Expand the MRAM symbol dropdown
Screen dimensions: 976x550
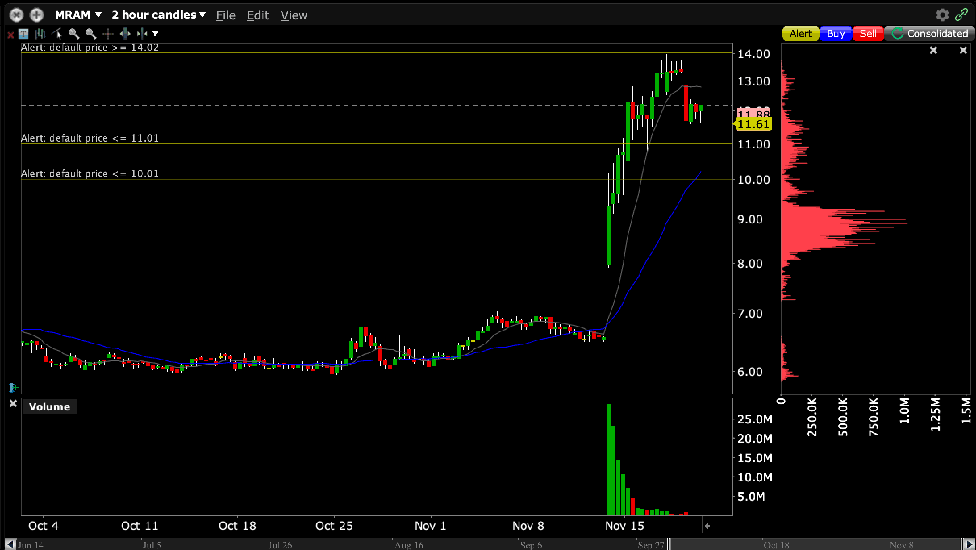coord(98,15)
